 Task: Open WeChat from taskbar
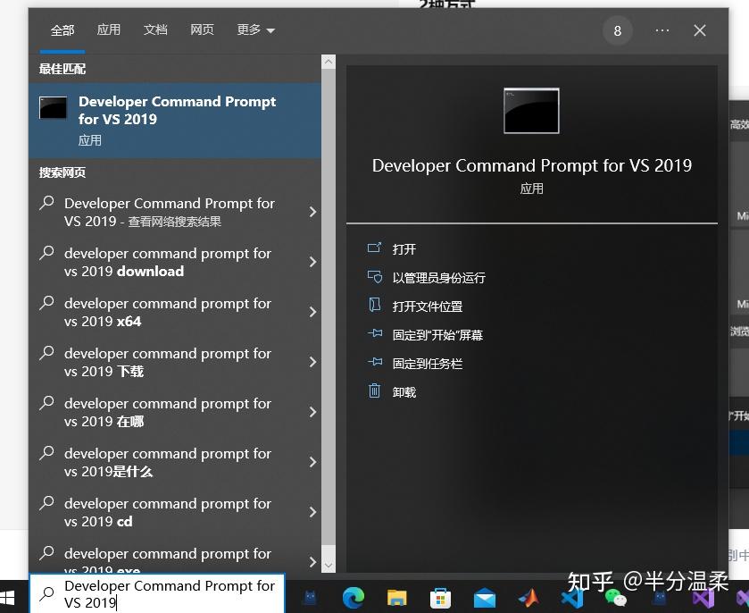[615, 599]
